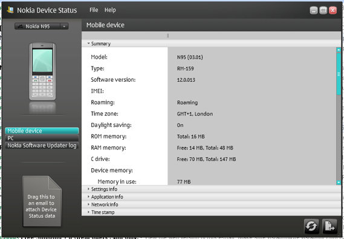Select the Mobile device sidebar item
This screenshot has height=239, width=344.
point(42,131)
